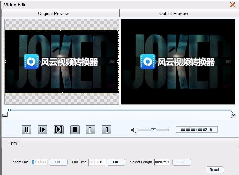Click the play selected range button
Image resolution: width=239 pixels, height=175 pixels.
click(59, 130)
